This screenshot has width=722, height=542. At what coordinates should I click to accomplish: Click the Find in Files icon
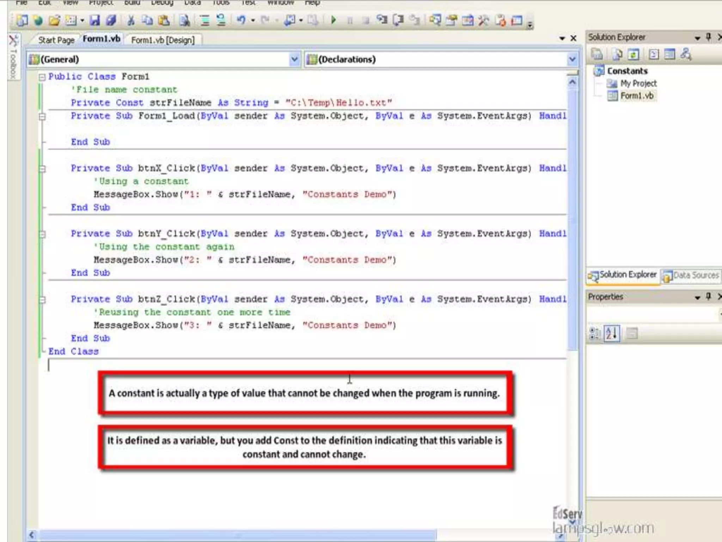(x=184, y=20)
